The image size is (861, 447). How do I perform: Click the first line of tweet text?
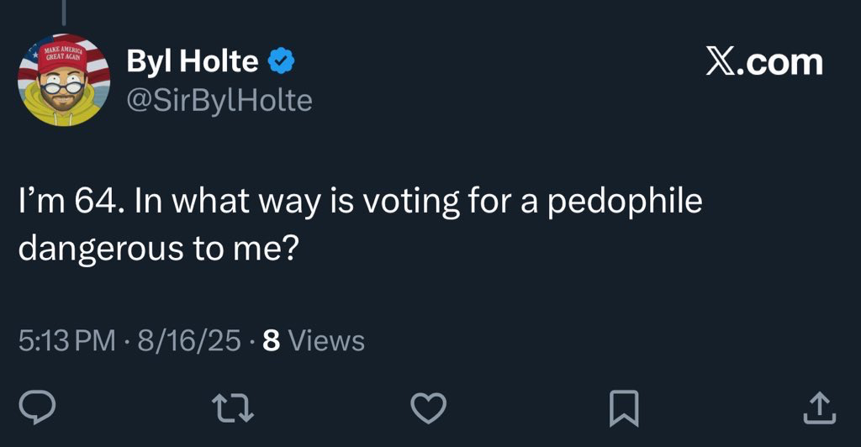(359, 203)
